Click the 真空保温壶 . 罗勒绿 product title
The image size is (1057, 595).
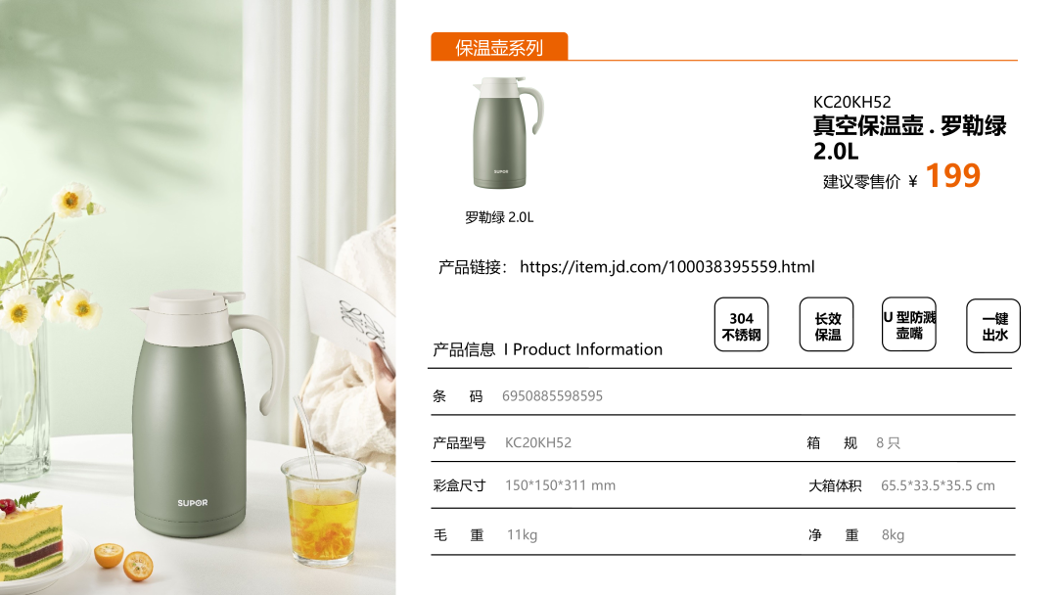(909, 125)
